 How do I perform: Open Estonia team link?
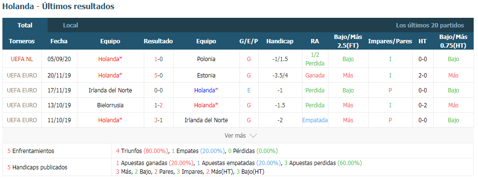(206, 76)
